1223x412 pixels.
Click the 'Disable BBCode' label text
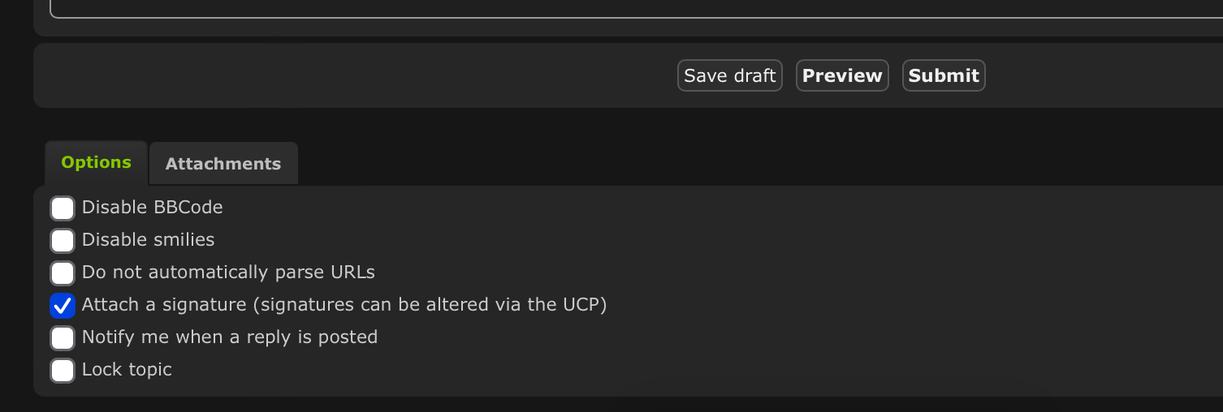tap(152, 208)
